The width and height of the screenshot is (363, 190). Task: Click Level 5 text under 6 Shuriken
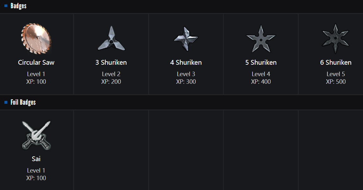tap(335, 74)
